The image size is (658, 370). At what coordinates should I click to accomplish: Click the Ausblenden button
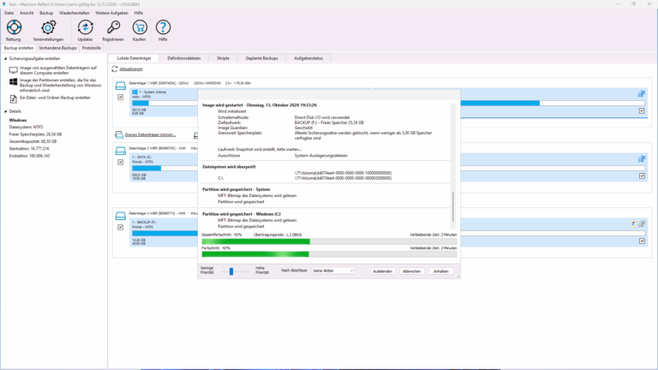382,272
